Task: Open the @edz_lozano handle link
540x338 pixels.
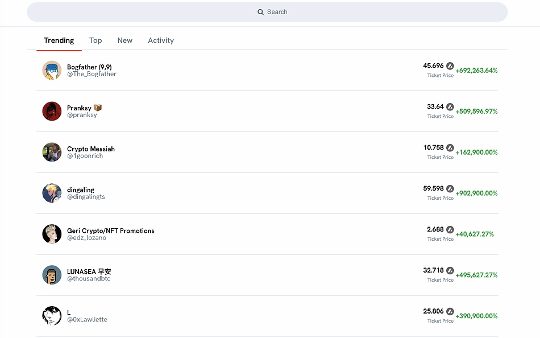Action: pyautogui.click(x=86, y=238)
